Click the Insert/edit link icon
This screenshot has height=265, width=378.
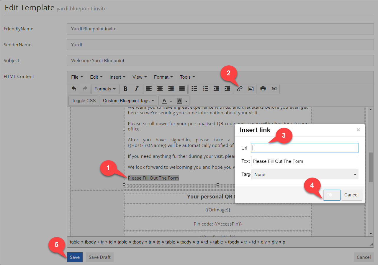[x=240, y=89]
